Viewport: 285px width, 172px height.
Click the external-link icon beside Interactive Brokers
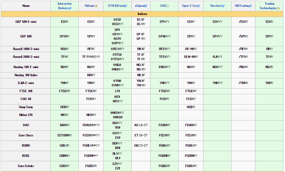[70, 8]
